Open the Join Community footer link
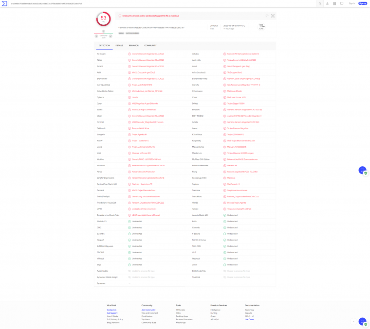This screenshot has width=370, height=329. pos(148,310)
